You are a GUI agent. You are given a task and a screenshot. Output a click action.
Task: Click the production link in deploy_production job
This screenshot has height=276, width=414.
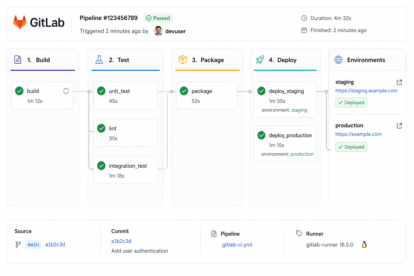tap(302, 154)
